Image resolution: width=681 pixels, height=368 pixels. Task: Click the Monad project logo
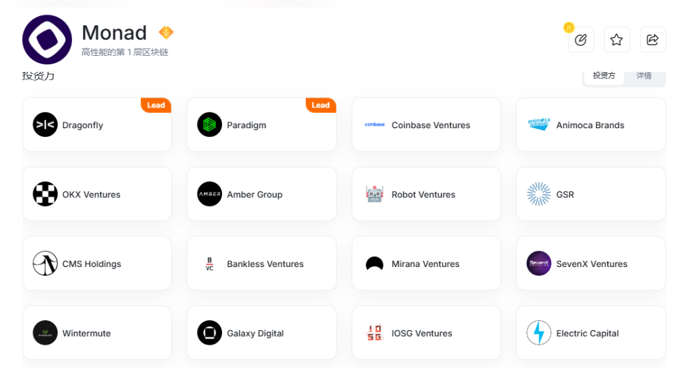(x=47, y=40)
